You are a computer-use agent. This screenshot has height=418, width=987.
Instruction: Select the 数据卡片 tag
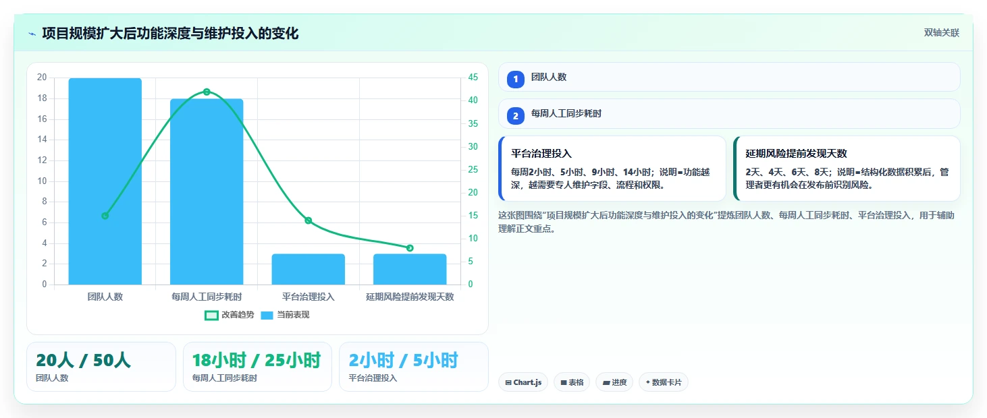[664, 382]
